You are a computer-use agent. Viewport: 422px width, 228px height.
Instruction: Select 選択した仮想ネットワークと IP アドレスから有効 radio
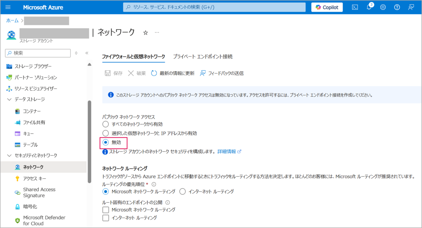(105, 133)
